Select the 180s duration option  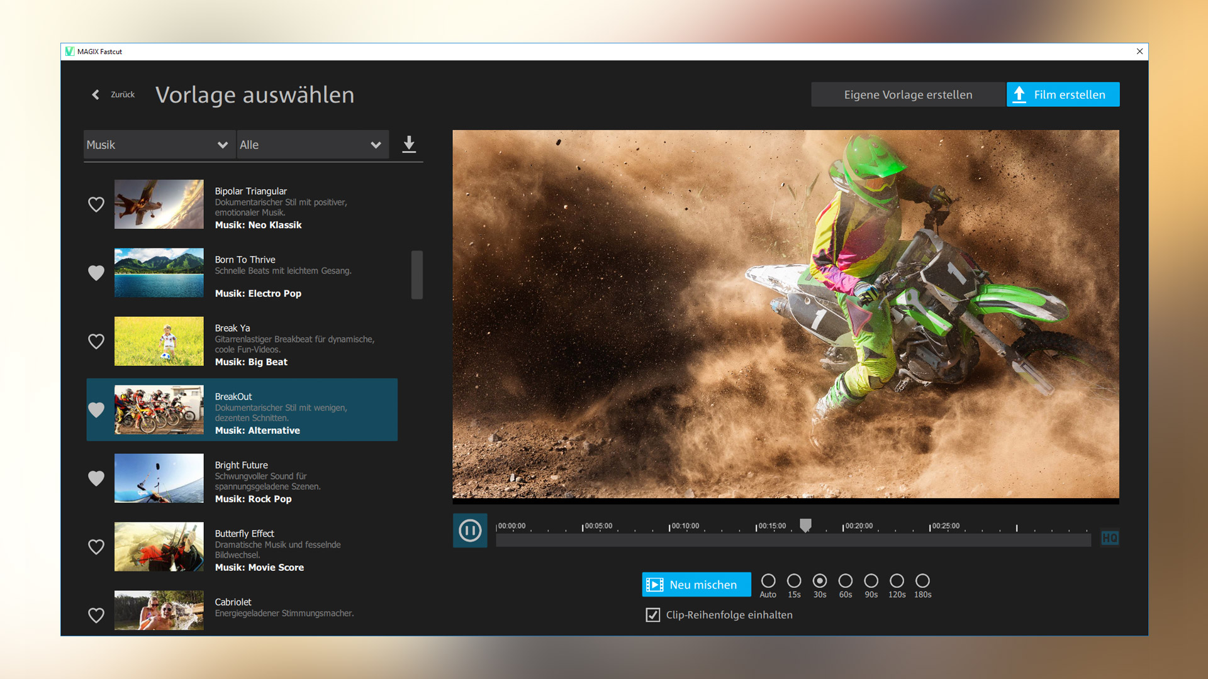pos(922,581)
